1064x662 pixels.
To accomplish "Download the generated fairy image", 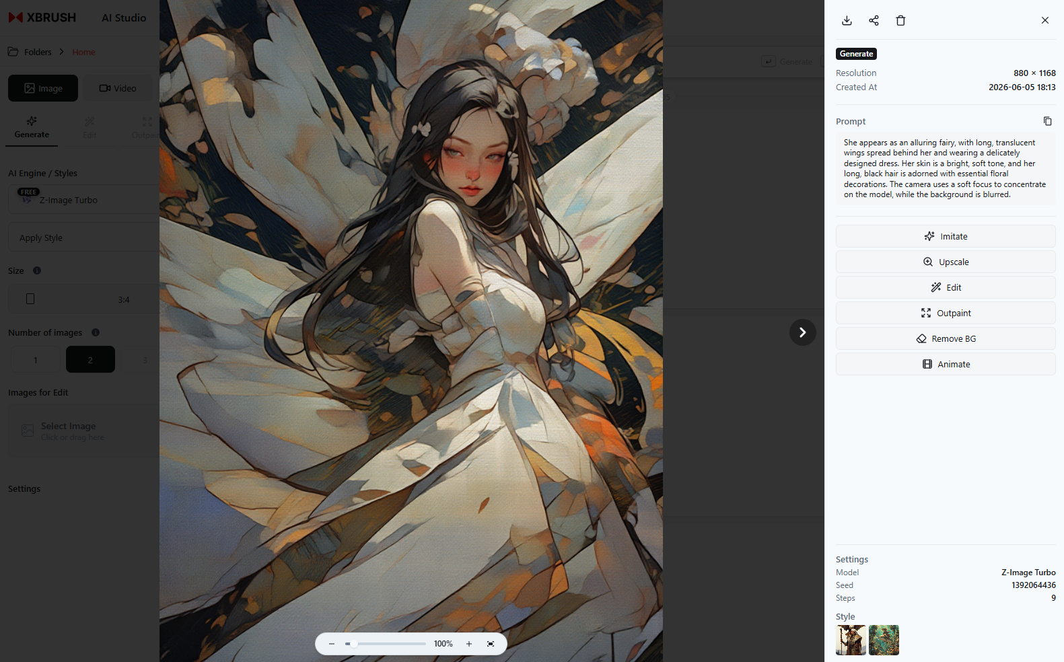I will 847,20.
